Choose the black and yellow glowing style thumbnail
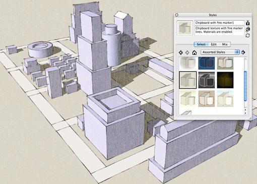257x184 pixels. 225,80
